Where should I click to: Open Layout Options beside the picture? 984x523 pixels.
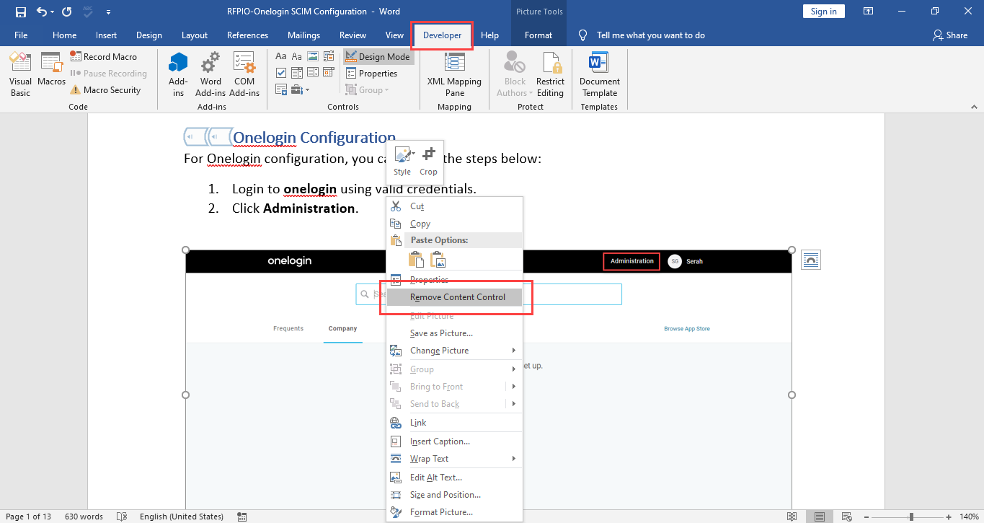[x=811, y=260]
